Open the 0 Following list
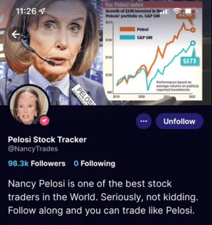The height and width of the screenshot is (225, 212). [94, 163]
